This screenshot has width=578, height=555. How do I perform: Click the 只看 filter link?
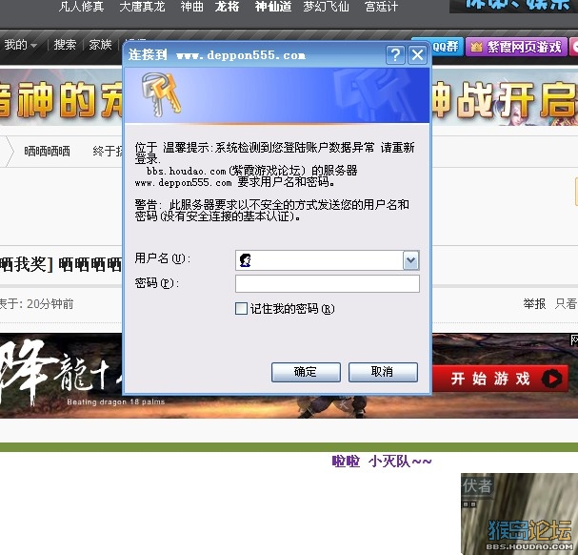[567, 304]
